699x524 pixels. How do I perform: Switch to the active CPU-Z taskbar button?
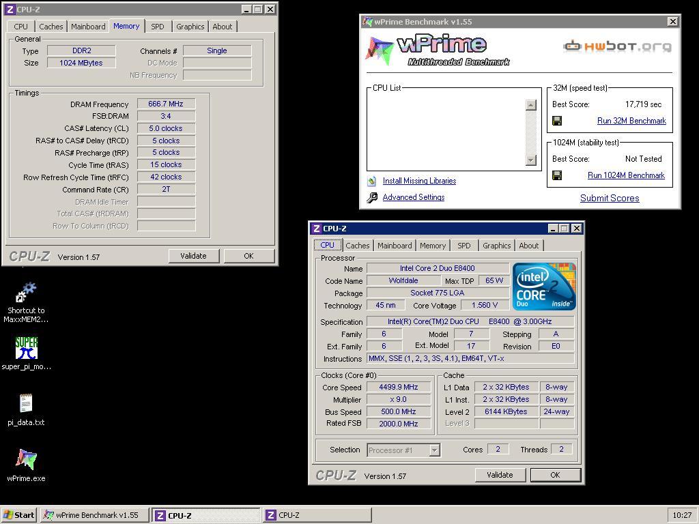click(206, 515)
